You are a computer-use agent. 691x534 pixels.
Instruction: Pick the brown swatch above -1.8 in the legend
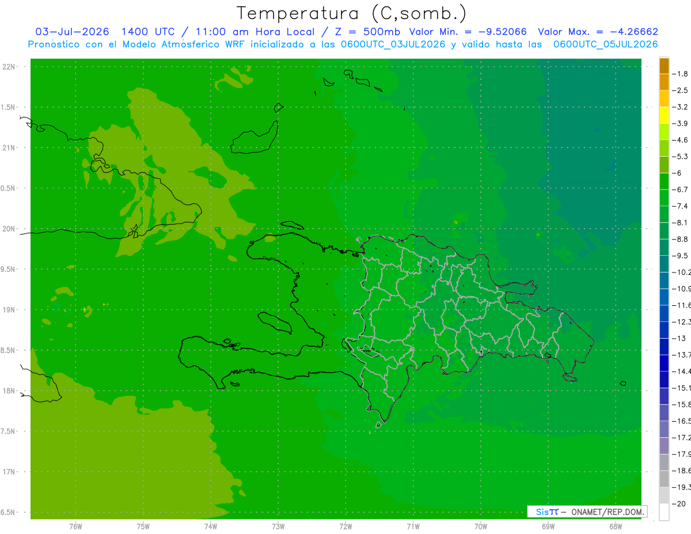pos(664,65)
